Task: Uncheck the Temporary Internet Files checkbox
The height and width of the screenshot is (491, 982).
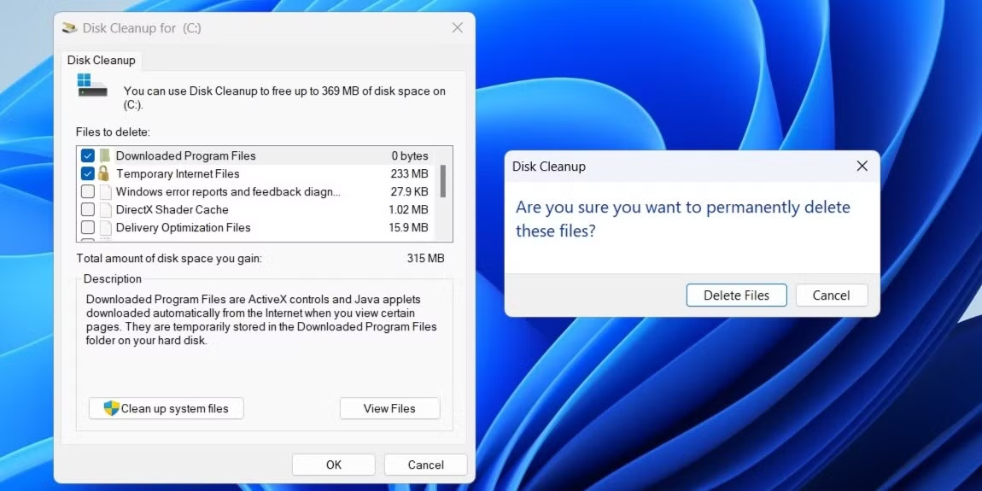Action: [88, 173]
